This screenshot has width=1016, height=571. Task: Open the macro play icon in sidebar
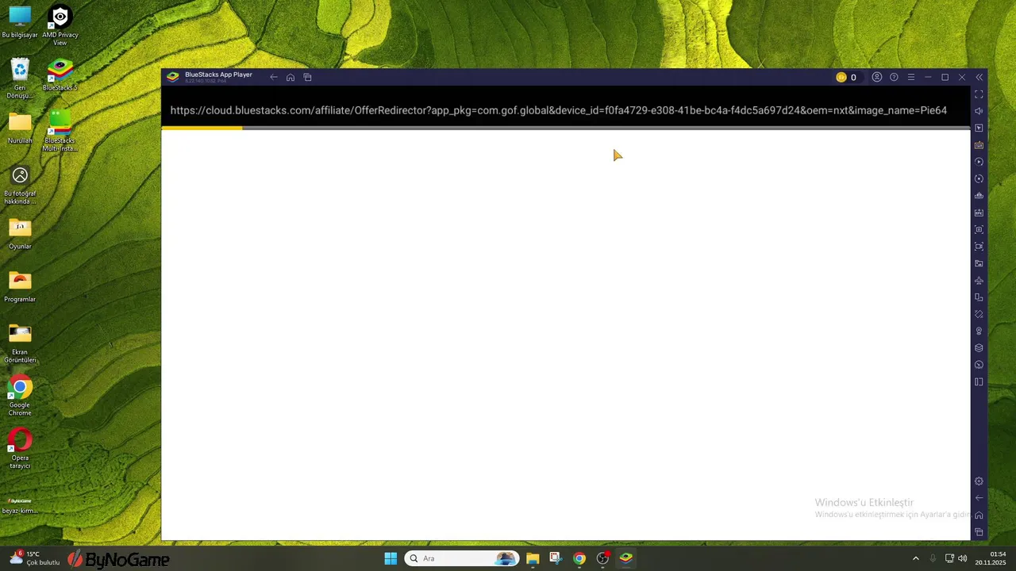(x=979, y=162)
